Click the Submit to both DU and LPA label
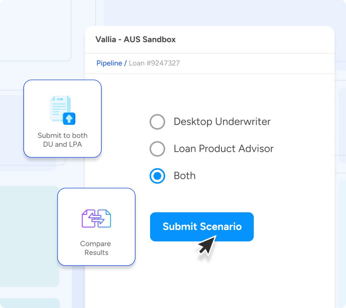This screenshot has width=346, height=308. [63, 140]
